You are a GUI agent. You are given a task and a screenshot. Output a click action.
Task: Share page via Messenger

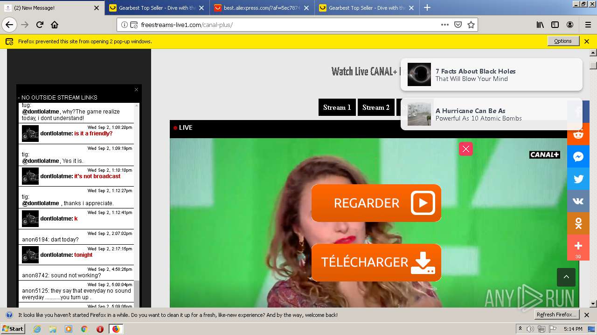tap(578, 157)
